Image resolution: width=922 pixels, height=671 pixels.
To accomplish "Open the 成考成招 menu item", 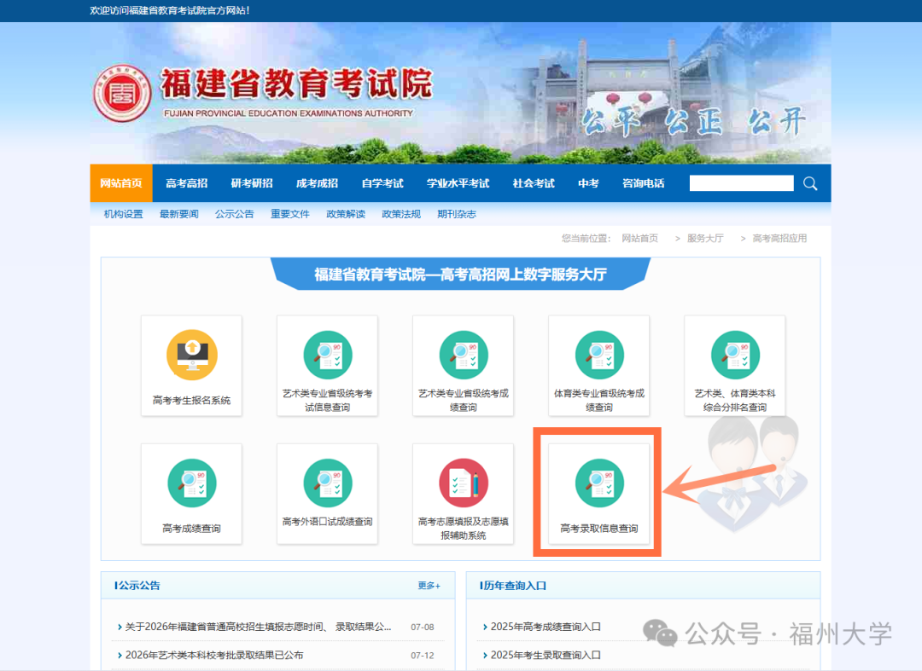I will [x=317, y=183].
